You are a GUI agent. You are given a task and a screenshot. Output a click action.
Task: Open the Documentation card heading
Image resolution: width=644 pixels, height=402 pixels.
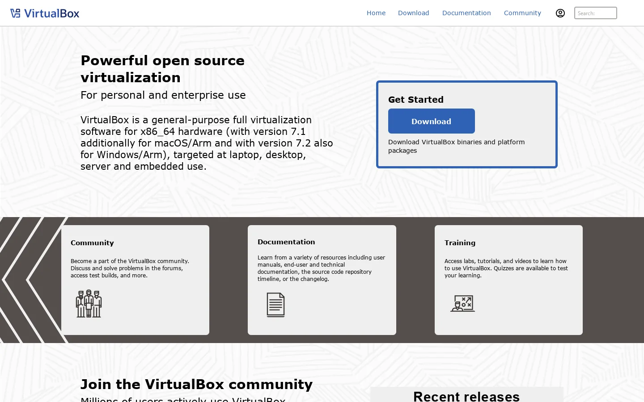point(286,242)
